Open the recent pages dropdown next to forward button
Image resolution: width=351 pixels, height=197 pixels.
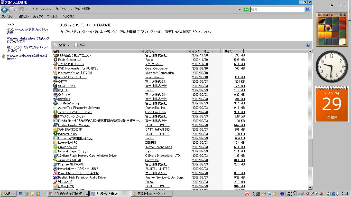point(16,10)
